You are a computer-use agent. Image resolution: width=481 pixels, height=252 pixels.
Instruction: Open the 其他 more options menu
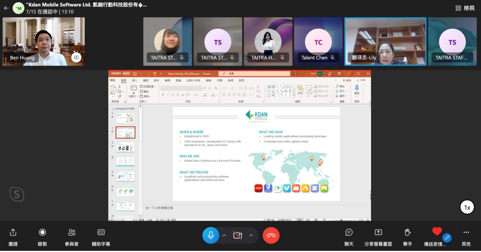tap(466, 237)
